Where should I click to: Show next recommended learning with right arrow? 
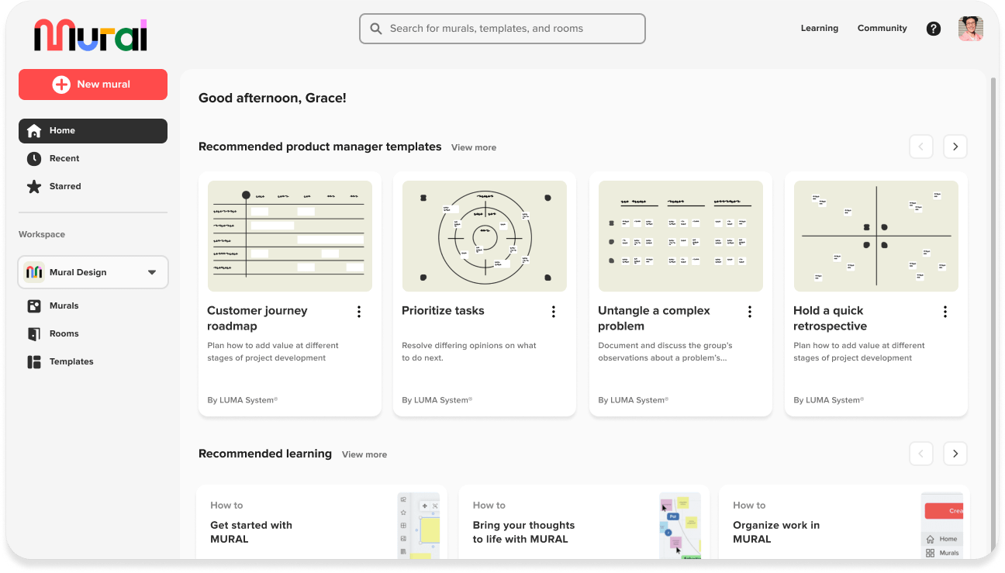955,454
